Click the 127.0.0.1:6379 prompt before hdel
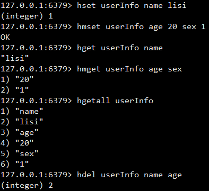This screenshot has height=191, width=209. click(x=36, y=175)
